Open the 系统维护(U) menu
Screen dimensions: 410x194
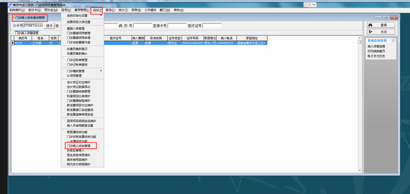click(17, 10)
